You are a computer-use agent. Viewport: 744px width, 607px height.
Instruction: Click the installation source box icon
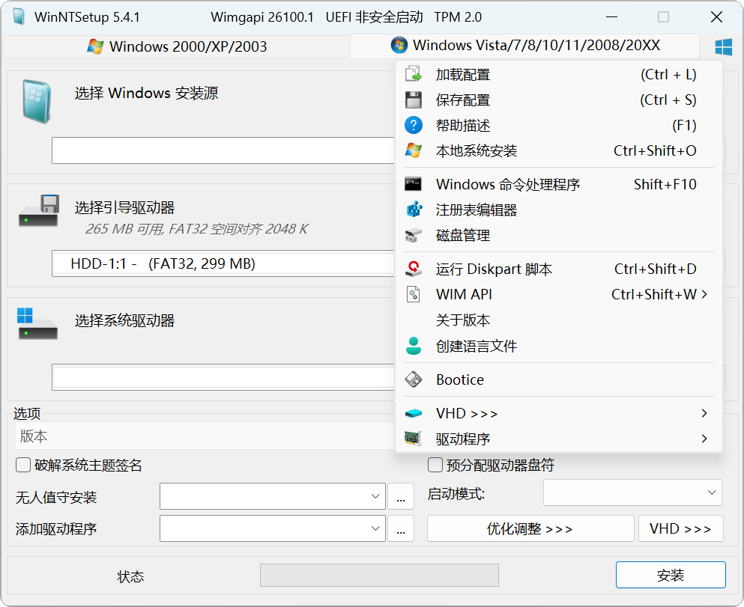click(36, 101)
